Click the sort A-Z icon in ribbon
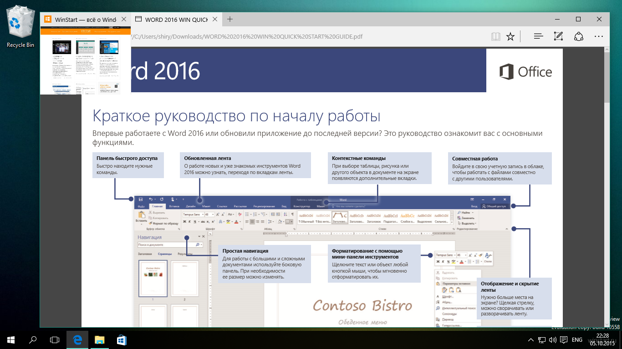 coord(286,214)
